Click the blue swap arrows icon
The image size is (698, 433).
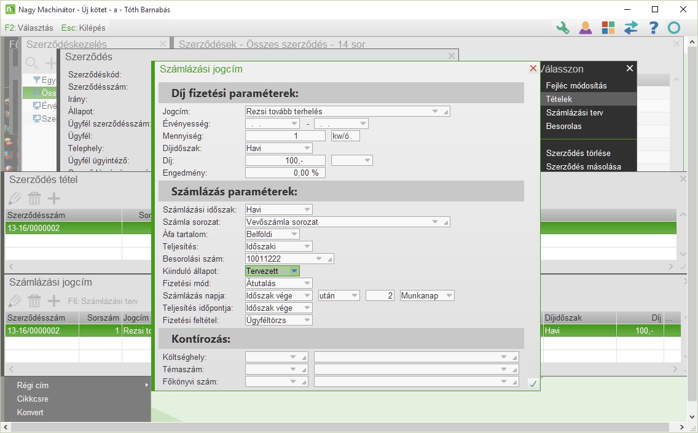[631, 28]
